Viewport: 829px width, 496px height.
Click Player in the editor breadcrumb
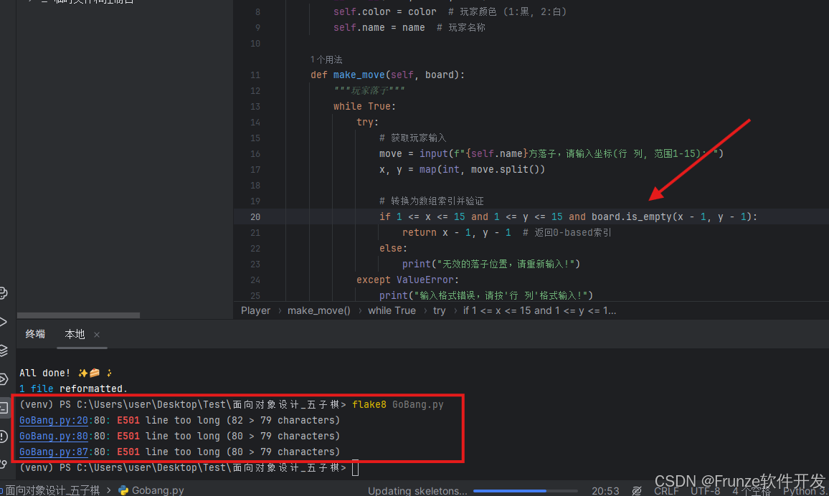pyautogui.click(x=255, y=310)
